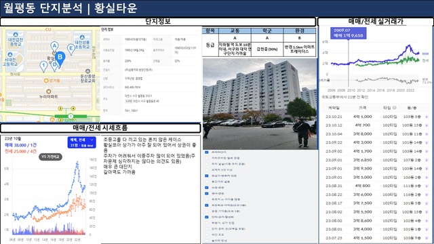
Task: Click the green 전세 legend label on chart
Action: point(425,60)
